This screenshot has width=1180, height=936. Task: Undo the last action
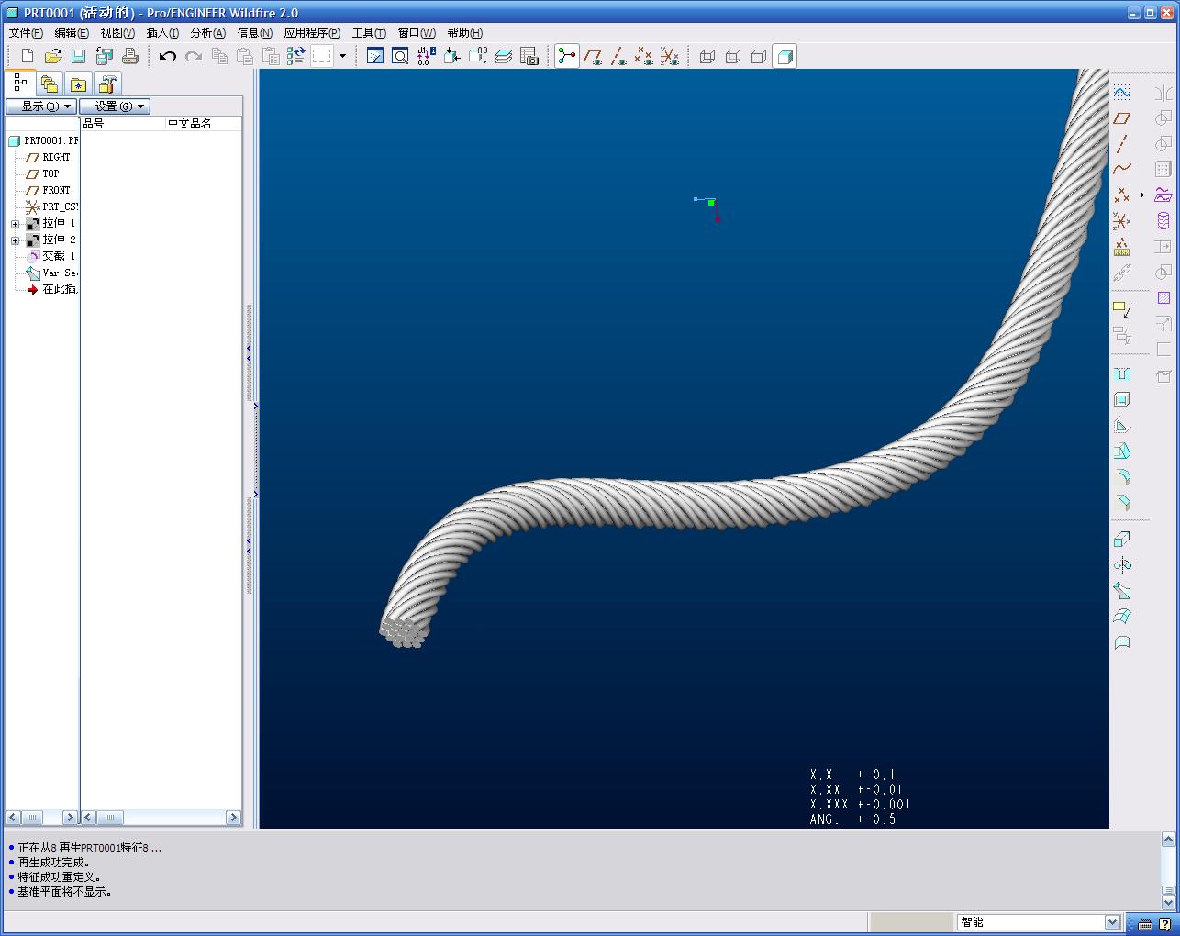[167, 56]
